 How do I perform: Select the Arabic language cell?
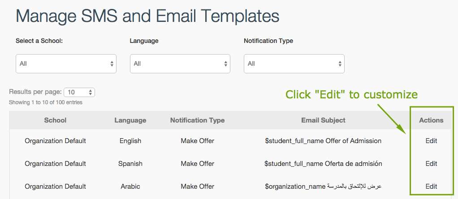click(x=130, y=186)
